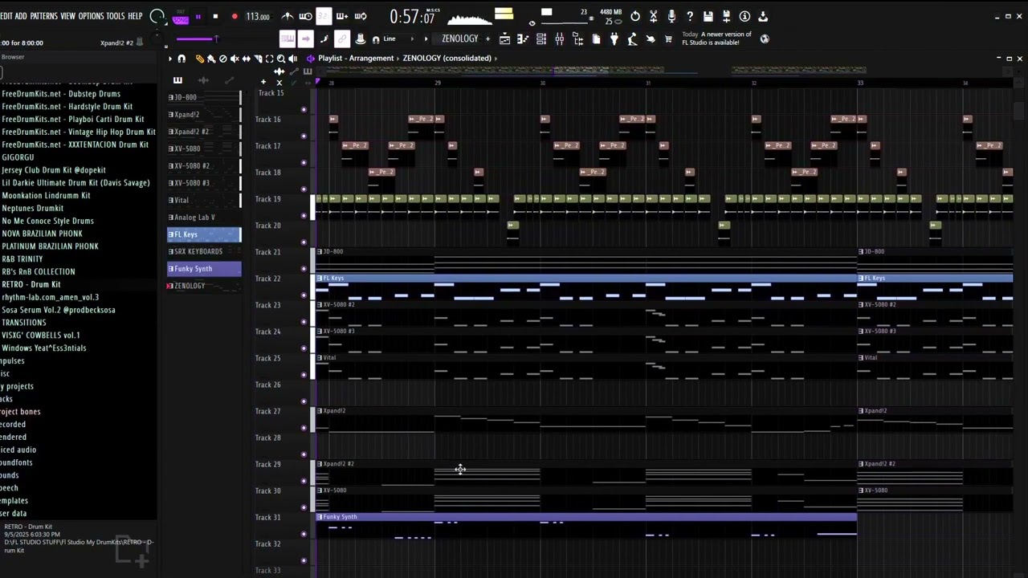
Task: Open the EDIT menu
Action: pos(6,16)
